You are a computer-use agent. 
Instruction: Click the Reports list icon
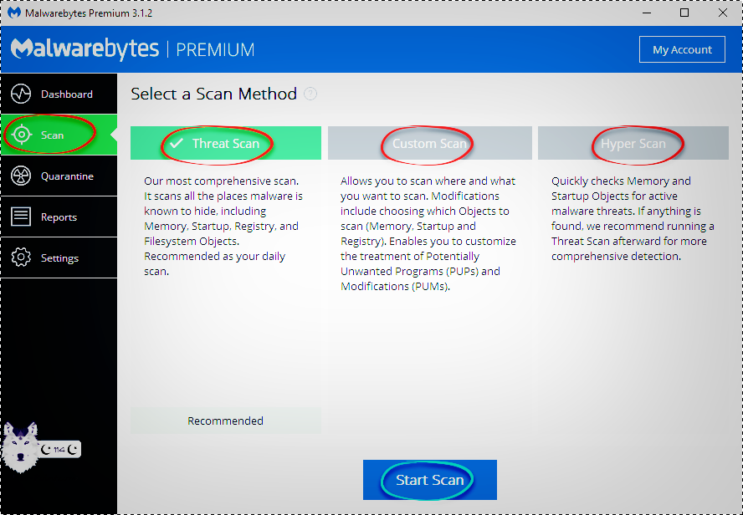coord(21,217)
